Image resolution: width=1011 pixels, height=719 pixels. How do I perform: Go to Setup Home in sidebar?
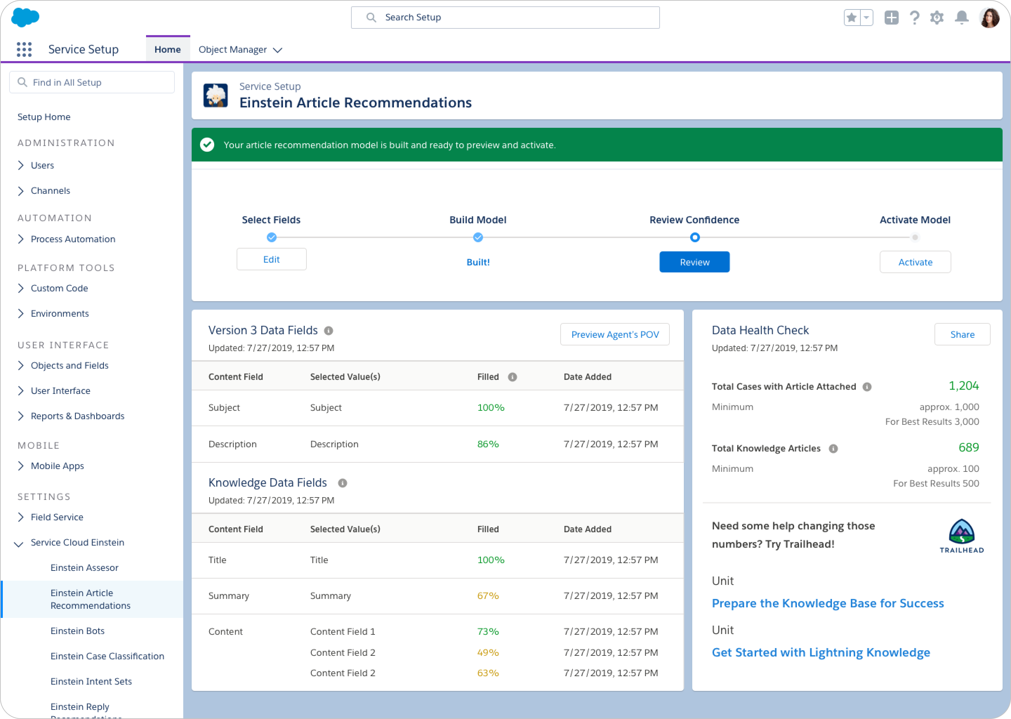click(44, 117)
